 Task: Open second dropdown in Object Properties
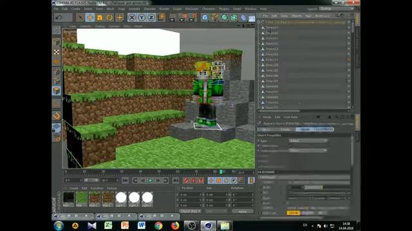(x=308, y=151)
